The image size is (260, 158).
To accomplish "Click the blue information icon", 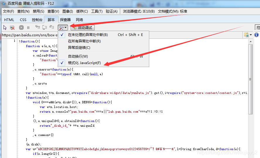I will pos(256,35).
